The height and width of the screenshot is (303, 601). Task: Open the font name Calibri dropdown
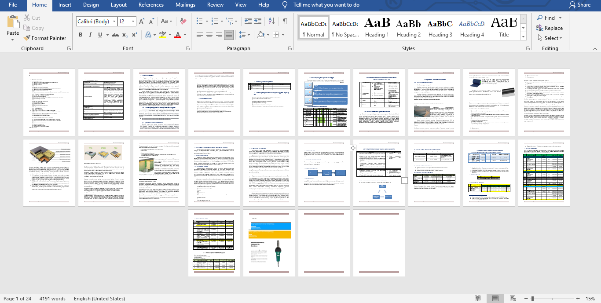(x=114, y=21)
